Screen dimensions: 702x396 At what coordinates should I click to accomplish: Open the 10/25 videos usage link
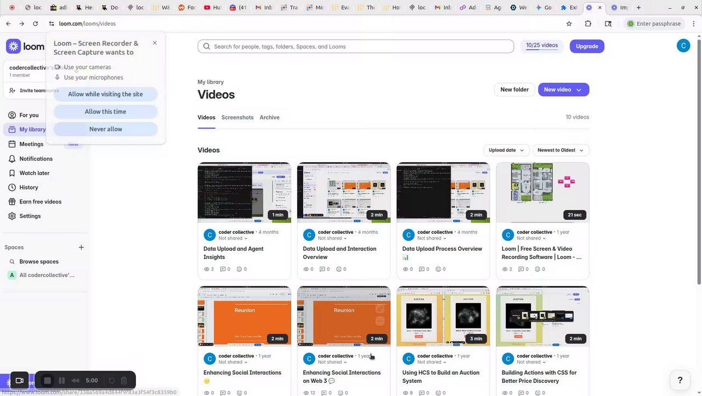542,46
